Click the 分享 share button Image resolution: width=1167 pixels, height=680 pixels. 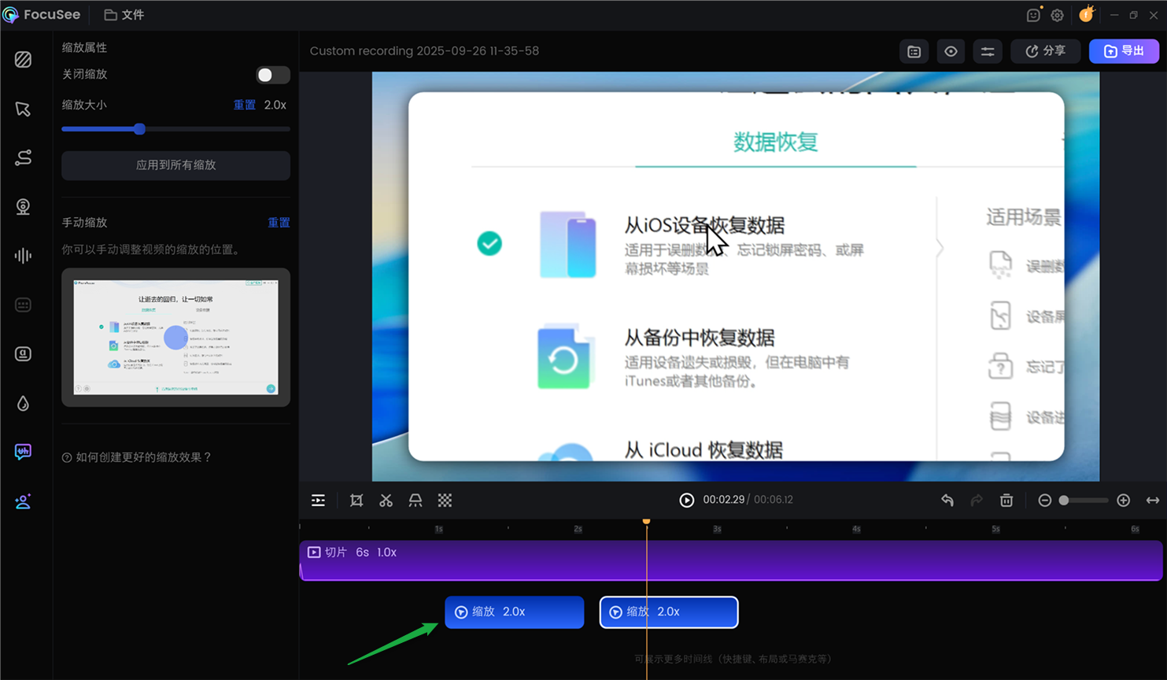1045,51
